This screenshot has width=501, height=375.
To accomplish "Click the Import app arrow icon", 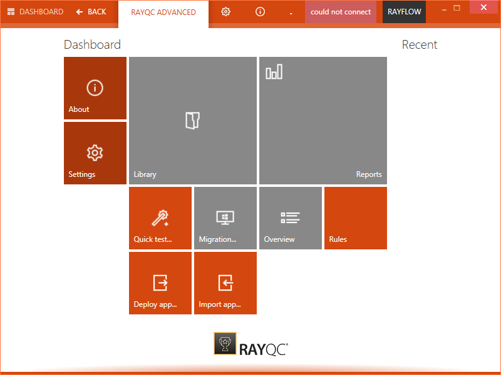I will pos(225,282).
